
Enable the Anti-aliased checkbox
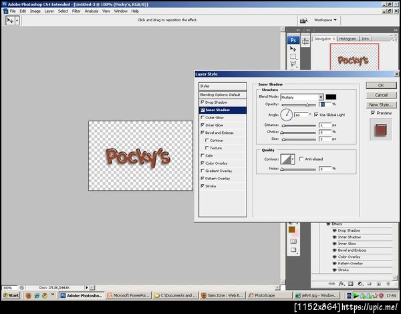pos(301,159)
